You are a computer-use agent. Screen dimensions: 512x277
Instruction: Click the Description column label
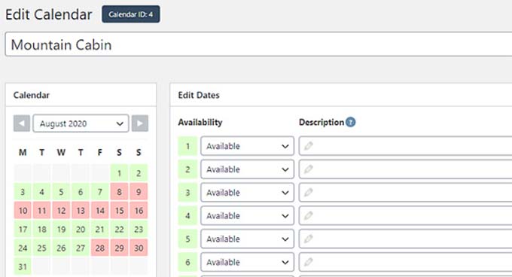[x=322, y=123]
